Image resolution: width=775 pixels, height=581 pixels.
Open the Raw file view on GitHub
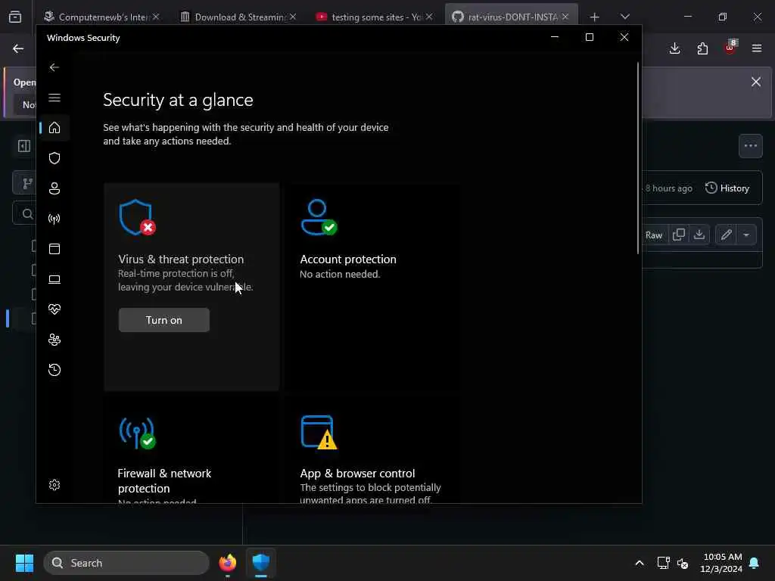(654, 235)
